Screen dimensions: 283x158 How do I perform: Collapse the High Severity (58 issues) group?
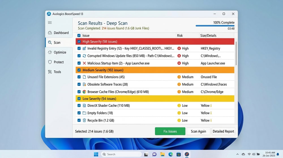coord(155,42)
